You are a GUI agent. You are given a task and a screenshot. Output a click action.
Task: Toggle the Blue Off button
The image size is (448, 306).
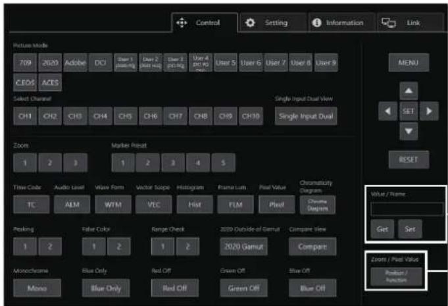point(312,288)
